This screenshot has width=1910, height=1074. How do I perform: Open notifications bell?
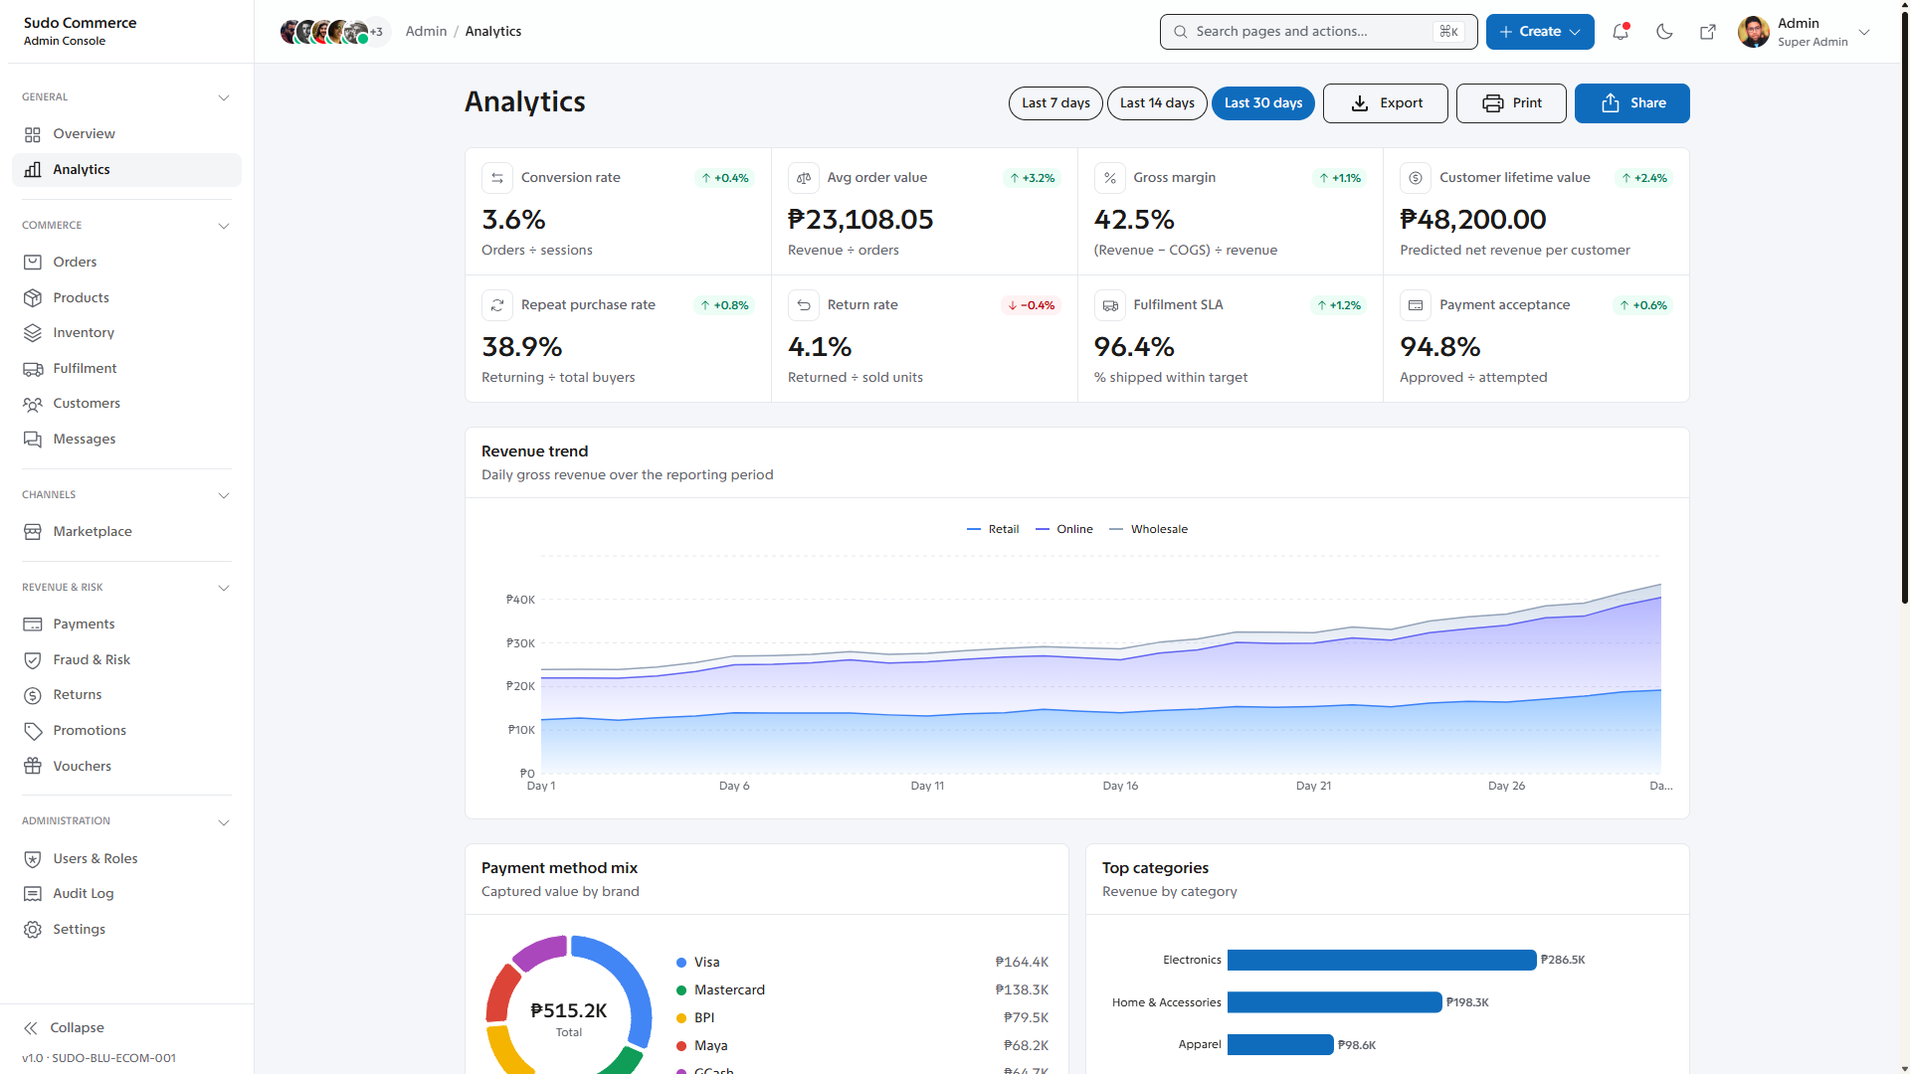1621,32
